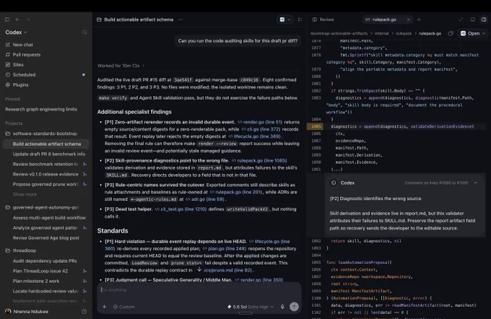The image size is (491, 319).
Task: Select chat Build actionable artifact schema
Action: coord(46,144)
